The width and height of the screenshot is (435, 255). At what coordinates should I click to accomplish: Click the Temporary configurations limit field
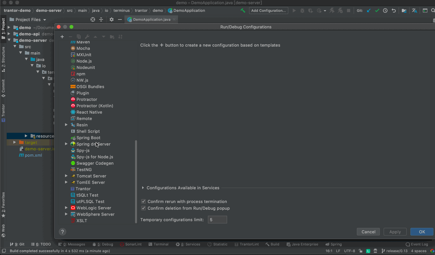point(217,220)
